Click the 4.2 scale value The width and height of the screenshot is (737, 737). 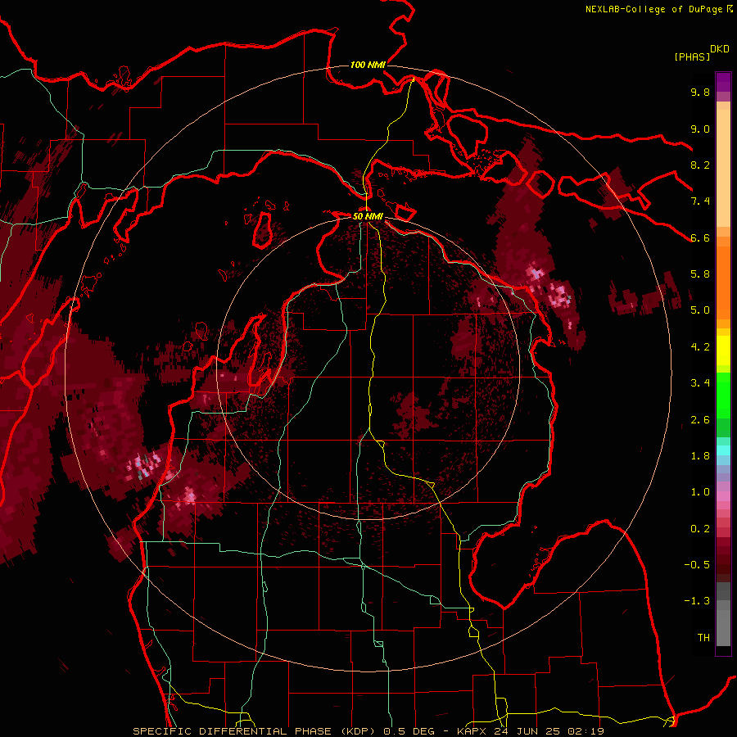[x=700, y=347]
